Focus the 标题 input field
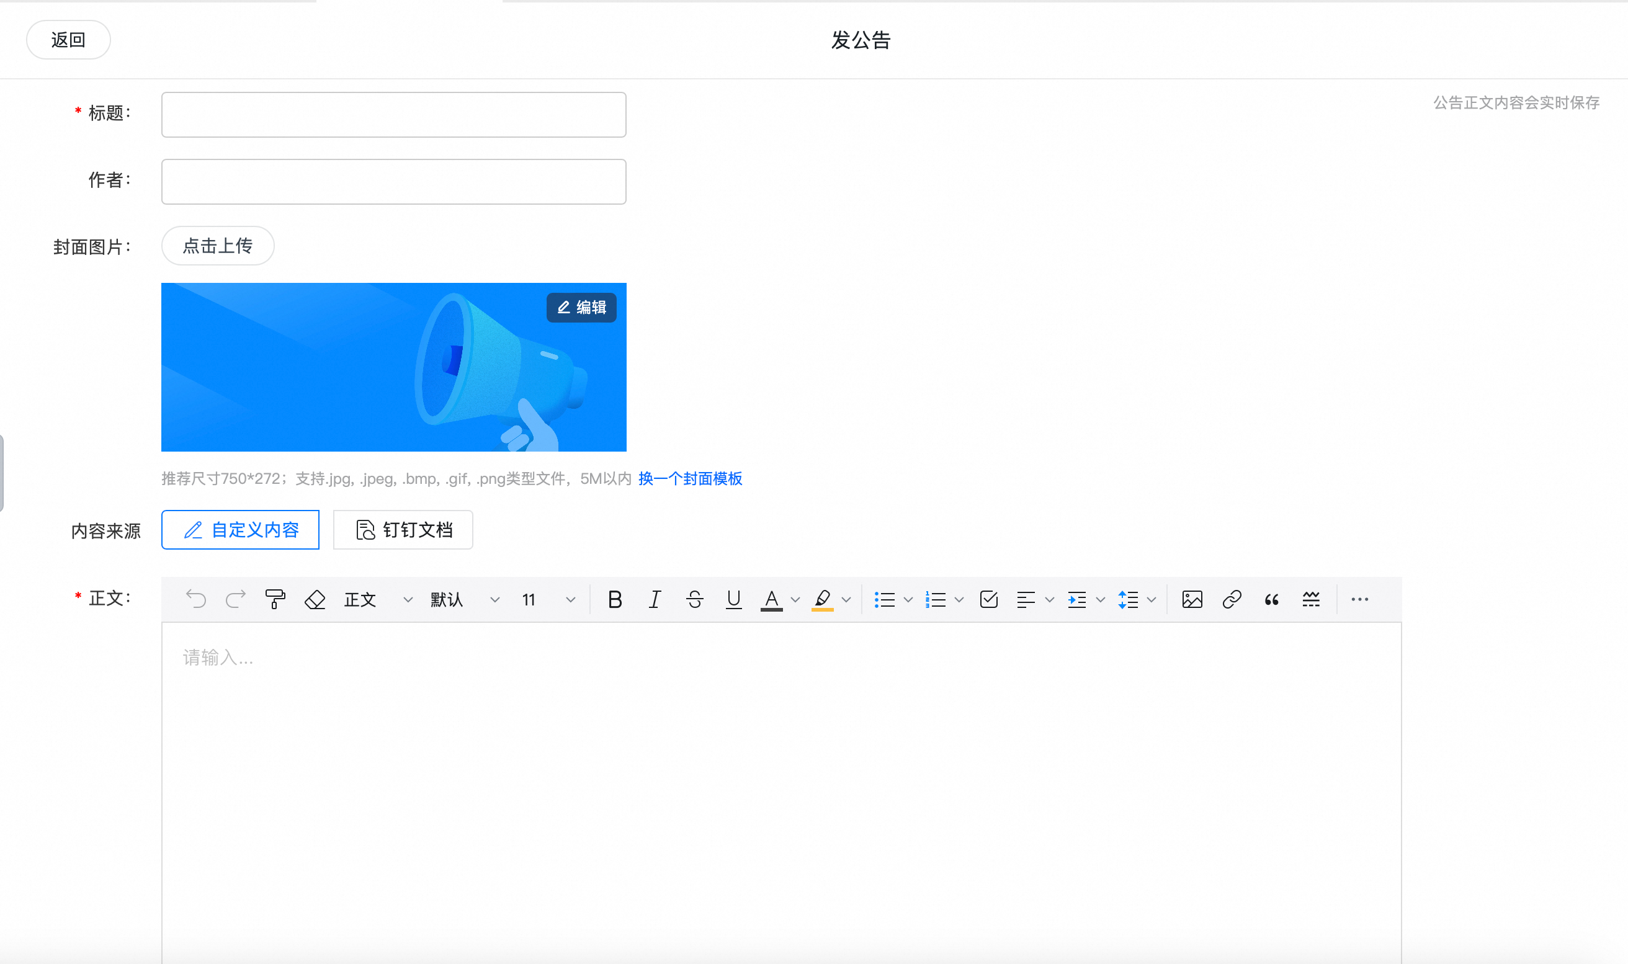 394,115
